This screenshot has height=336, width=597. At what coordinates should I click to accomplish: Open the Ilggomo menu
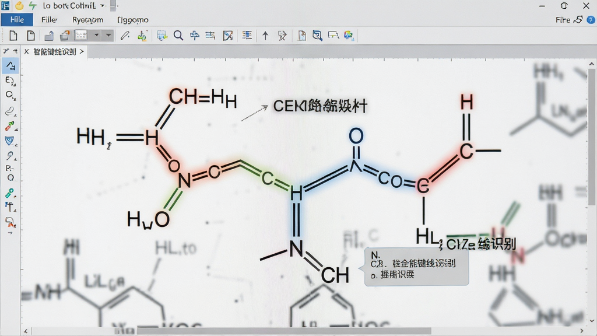click(x=133, y=20)
